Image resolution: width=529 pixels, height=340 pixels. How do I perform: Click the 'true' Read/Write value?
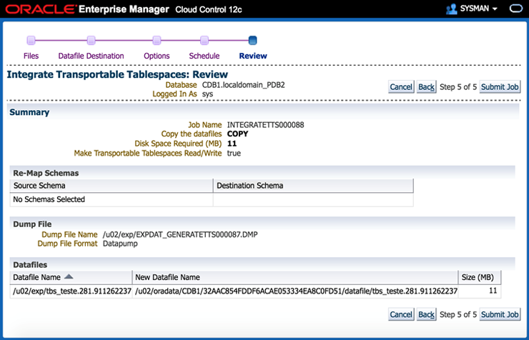pos(234,154)
